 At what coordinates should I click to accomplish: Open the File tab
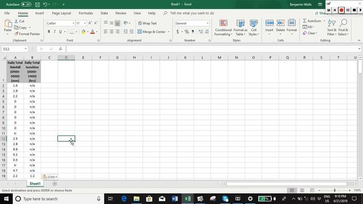click(7, 13)
